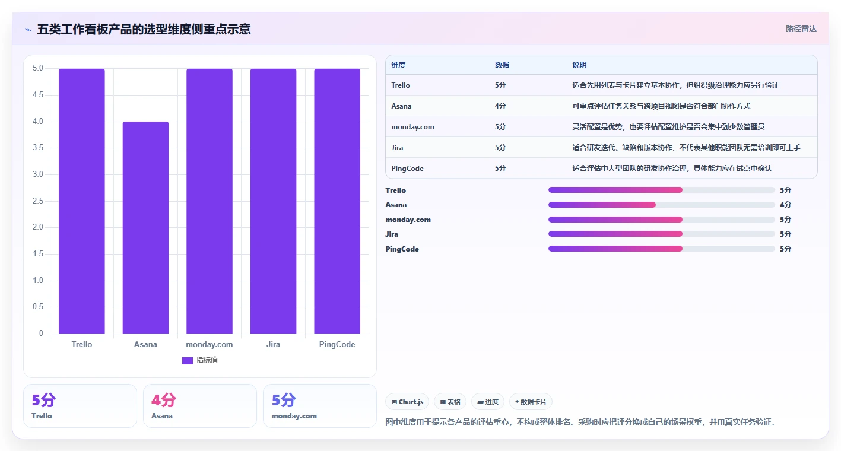Click the 路径雷达 label in header
The height and width of the screenshot is (451, 841).
(x=801, y=28)
